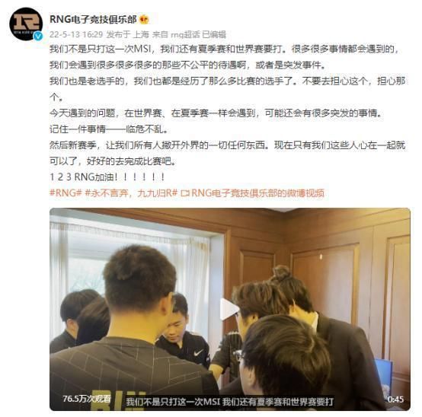422x417 pixels.
Task: Click the 76.5万次观看 view count
Action: pyautogui.click(x=87, y=399)
